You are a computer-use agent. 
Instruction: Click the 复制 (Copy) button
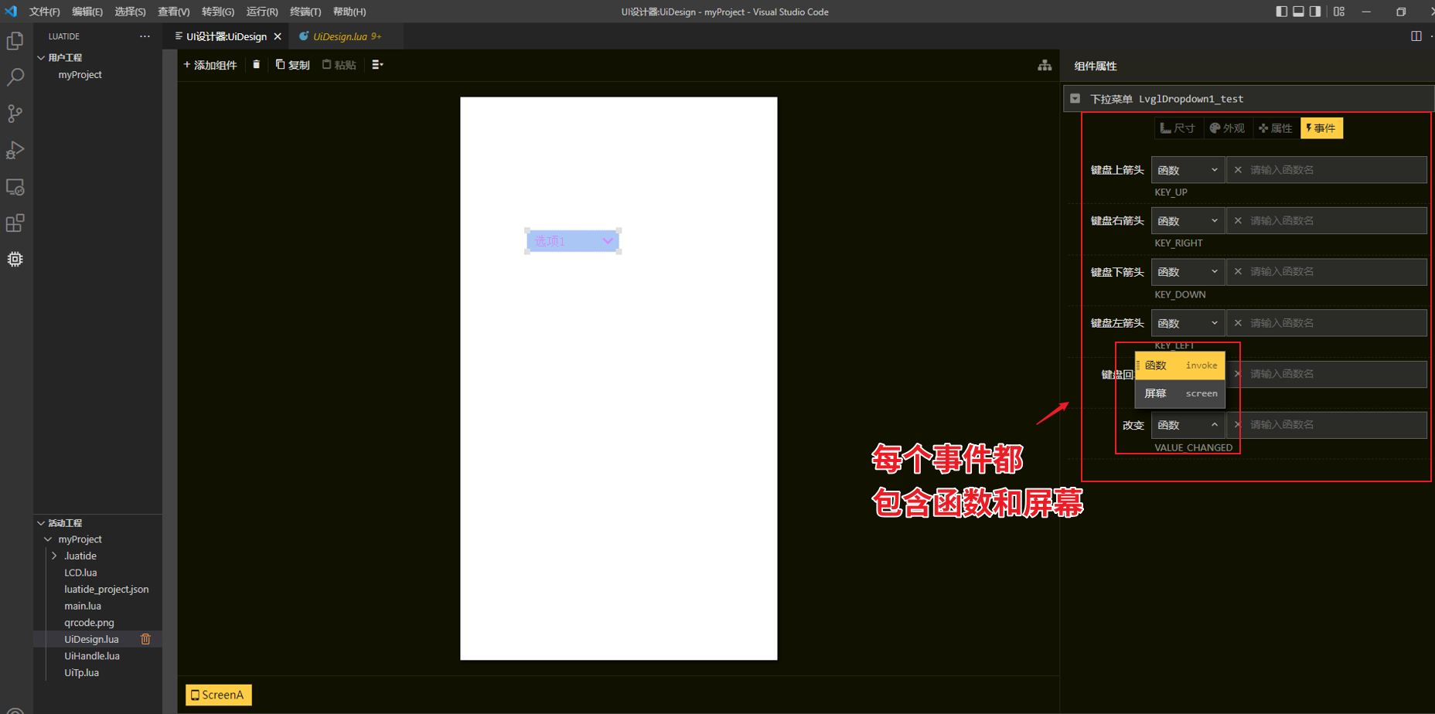292,64
